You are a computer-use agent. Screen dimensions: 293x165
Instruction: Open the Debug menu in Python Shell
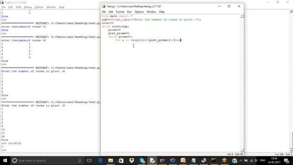(27, 7)
